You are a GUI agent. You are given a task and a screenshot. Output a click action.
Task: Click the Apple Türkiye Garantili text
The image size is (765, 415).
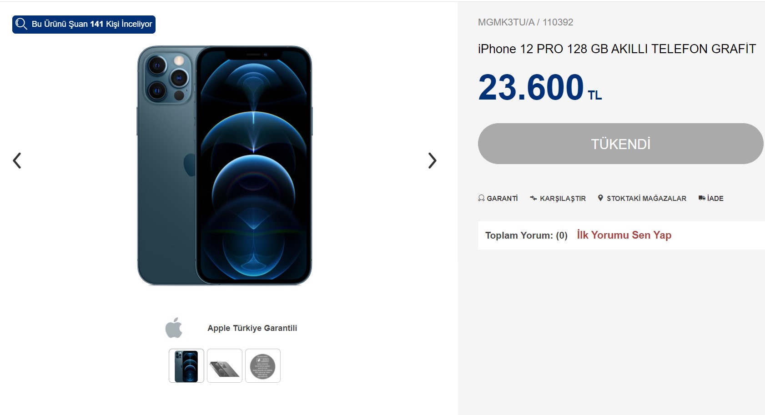pos(252,328)
